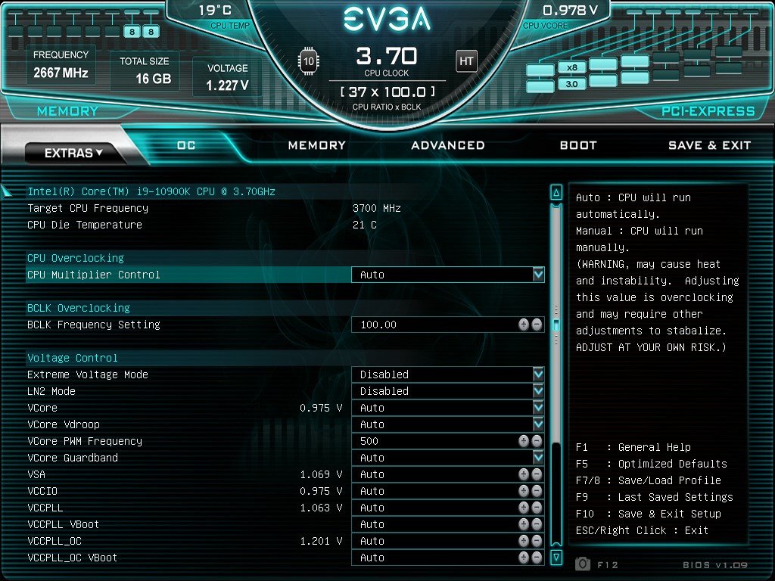The image size is (775, 581).
Task: Raise VCCPLL VBoot with the plus button
Action: tap(524, 524)
